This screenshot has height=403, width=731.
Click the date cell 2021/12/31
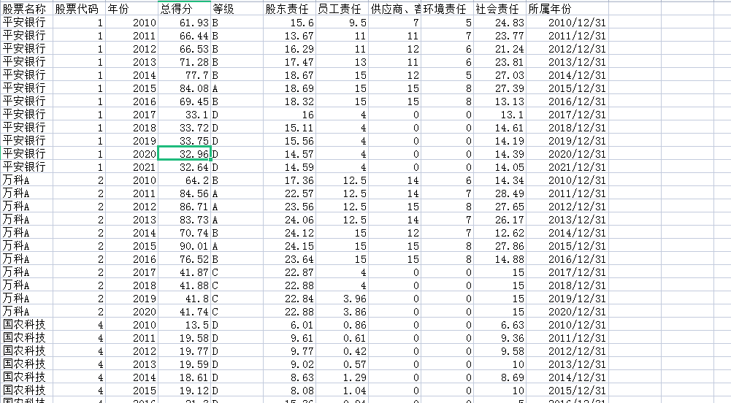(x=567, y=166)
